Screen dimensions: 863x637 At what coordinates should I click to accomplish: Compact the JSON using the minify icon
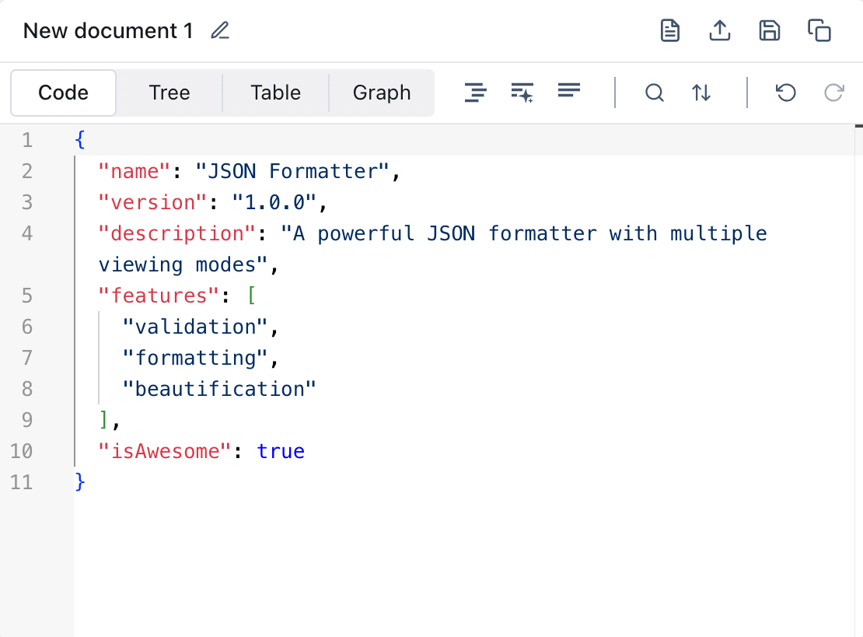[x=568, y=92]
